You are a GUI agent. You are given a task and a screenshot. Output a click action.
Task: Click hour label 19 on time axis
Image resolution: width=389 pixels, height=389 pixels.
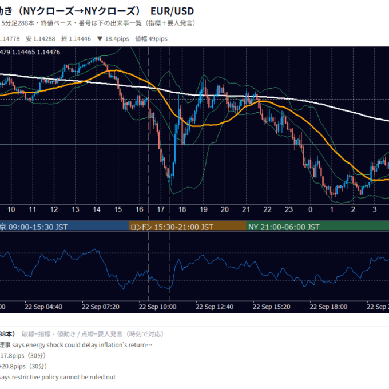204,209
